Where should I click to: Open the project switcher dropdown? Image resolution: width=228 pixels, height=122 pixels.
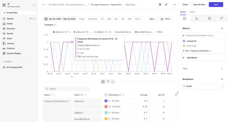(x=34, y=5)
